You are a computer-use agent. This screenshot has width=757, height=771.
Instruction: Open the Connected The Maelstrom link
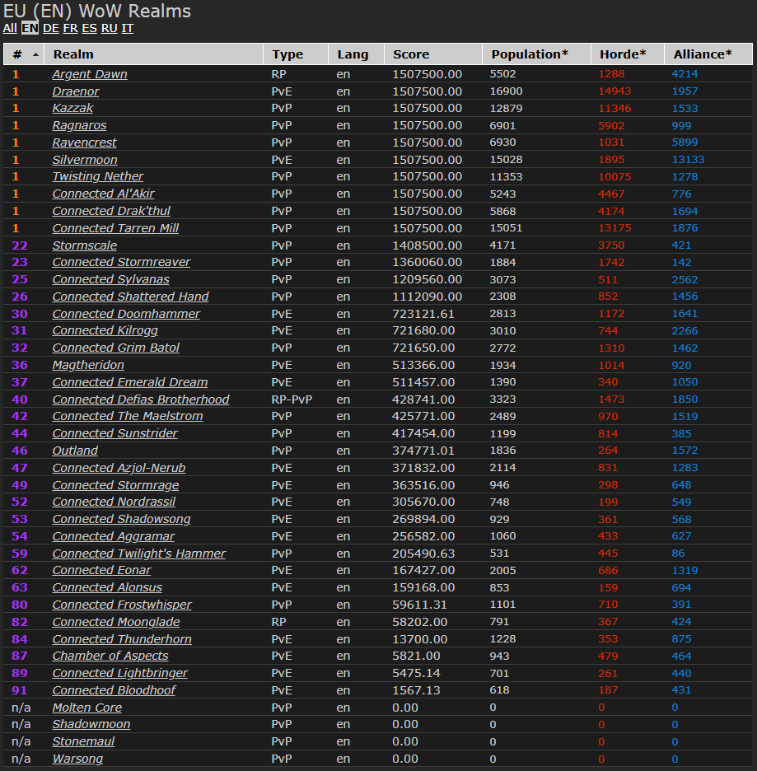coord(128,416)
